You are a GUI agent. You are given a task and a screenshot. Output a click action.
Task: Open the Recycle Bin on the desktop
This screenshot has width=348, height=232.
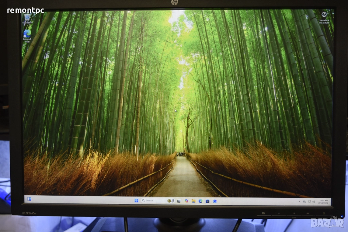click(27, 18)
